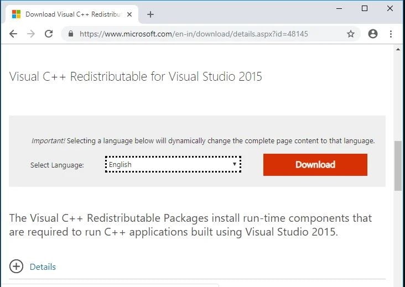The width and height of the screenshot is (405, 287).
Task: Click the vertical scrollbar thumb
Action: click(x=398, y=166)
